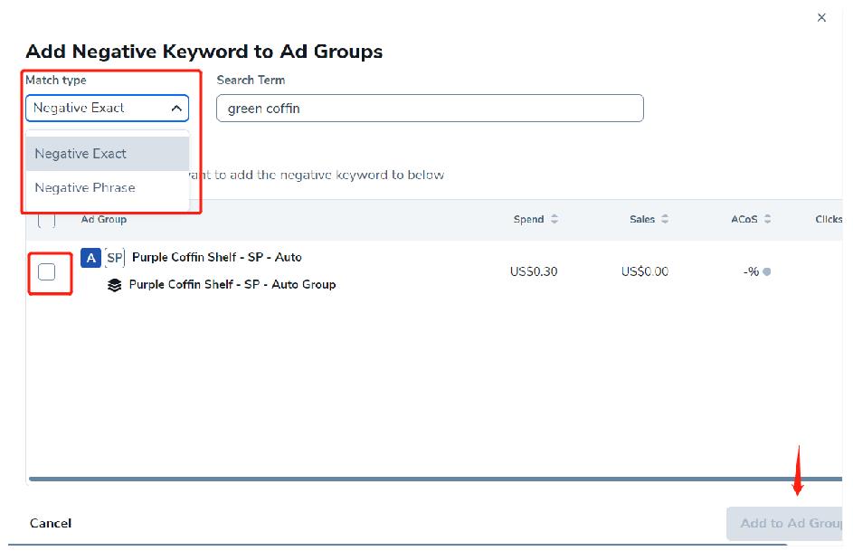The width and height of the screenshot is (853, 551).
Task: Check the Purple Coffin Shelf row checkbox
Action: point(47,271)
